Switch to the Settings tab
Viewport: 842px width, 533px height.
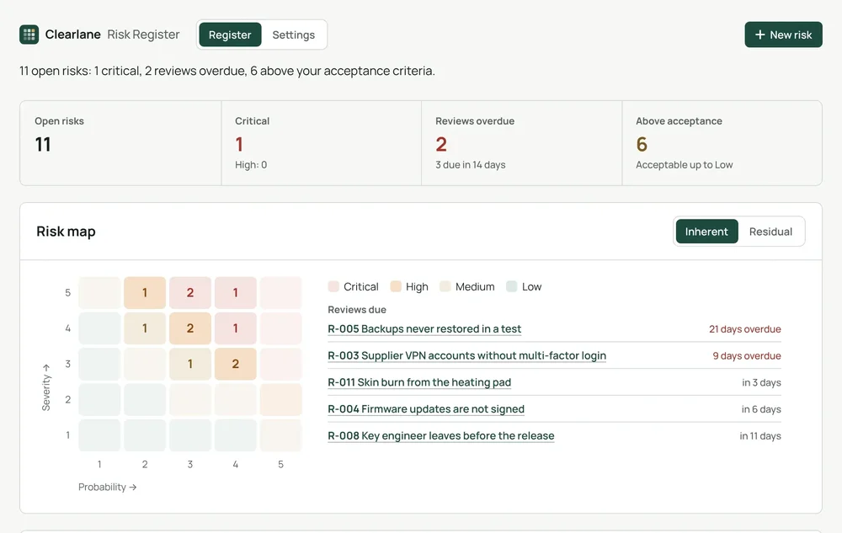[x=293, y=35]
